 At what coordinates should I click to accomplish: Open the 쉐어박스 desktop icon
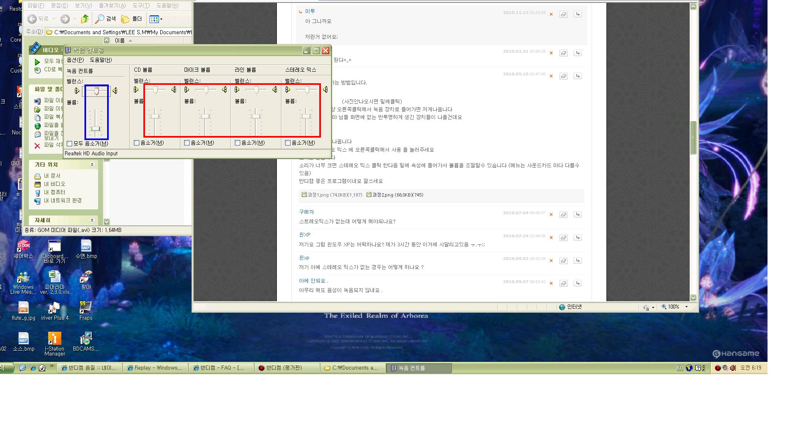click(x=23, y=249)
